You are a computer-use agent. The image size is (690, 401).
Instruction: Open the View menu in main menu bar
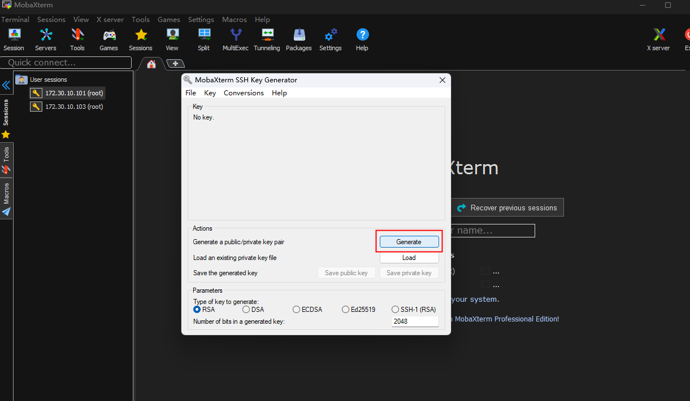(81, 19)
